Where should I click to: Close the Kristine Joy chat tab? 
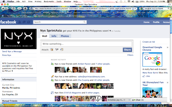click(x=129, y=100)
